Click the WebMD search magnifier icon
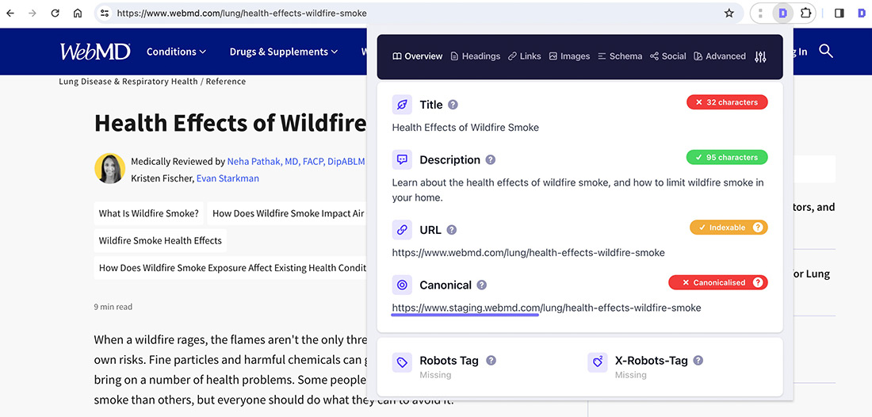The image size is (872, 417). point(826,52)
